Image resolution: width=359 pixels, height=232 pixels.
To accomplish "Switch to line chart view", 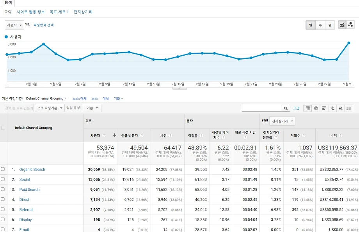I will pos(342,25).
